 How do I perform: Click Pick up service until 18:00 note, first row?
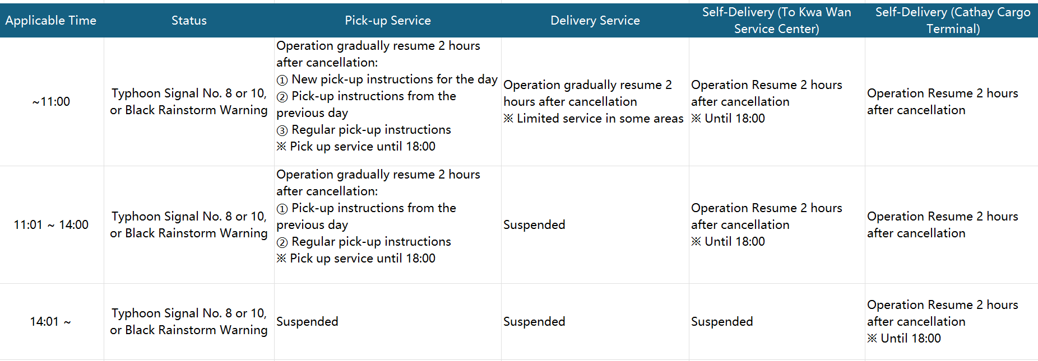pyautogui.click(x=356, y=147)
